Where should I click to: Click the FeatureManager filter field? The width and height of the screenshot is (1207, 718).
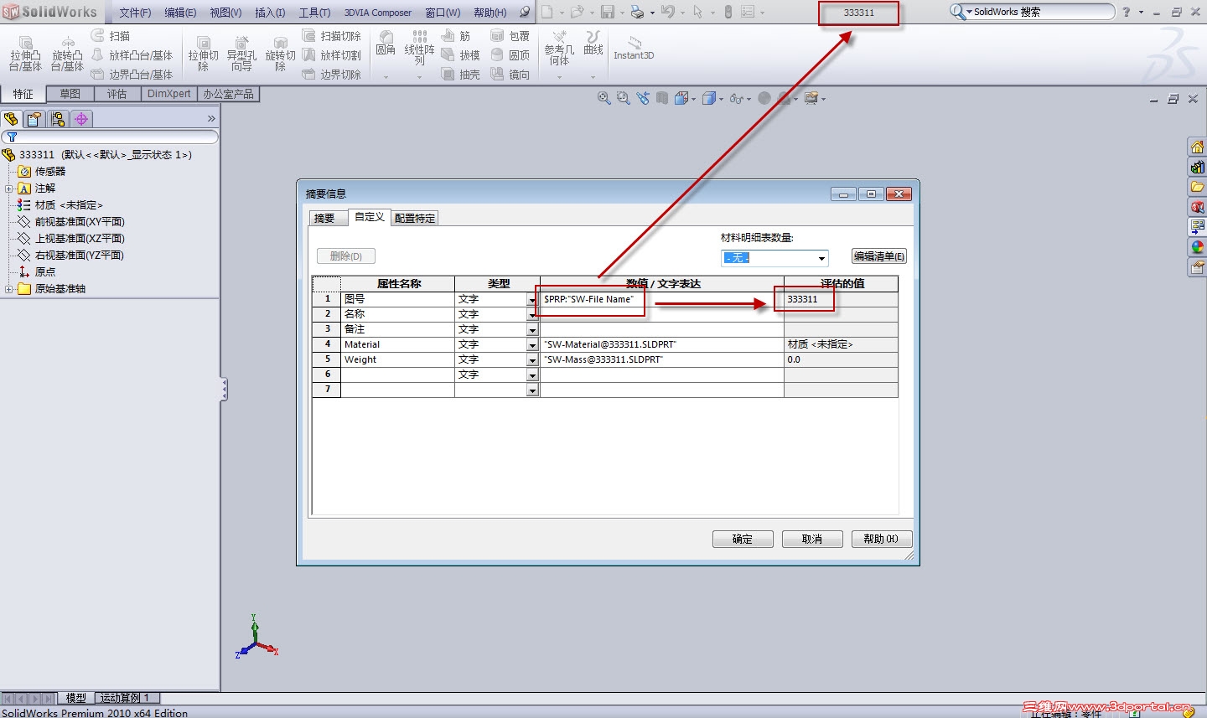[x=110, y=137]
